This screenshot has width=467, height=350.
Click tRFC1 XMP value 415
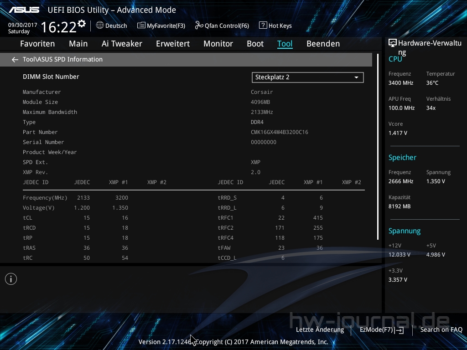click(x=318, y=218)
